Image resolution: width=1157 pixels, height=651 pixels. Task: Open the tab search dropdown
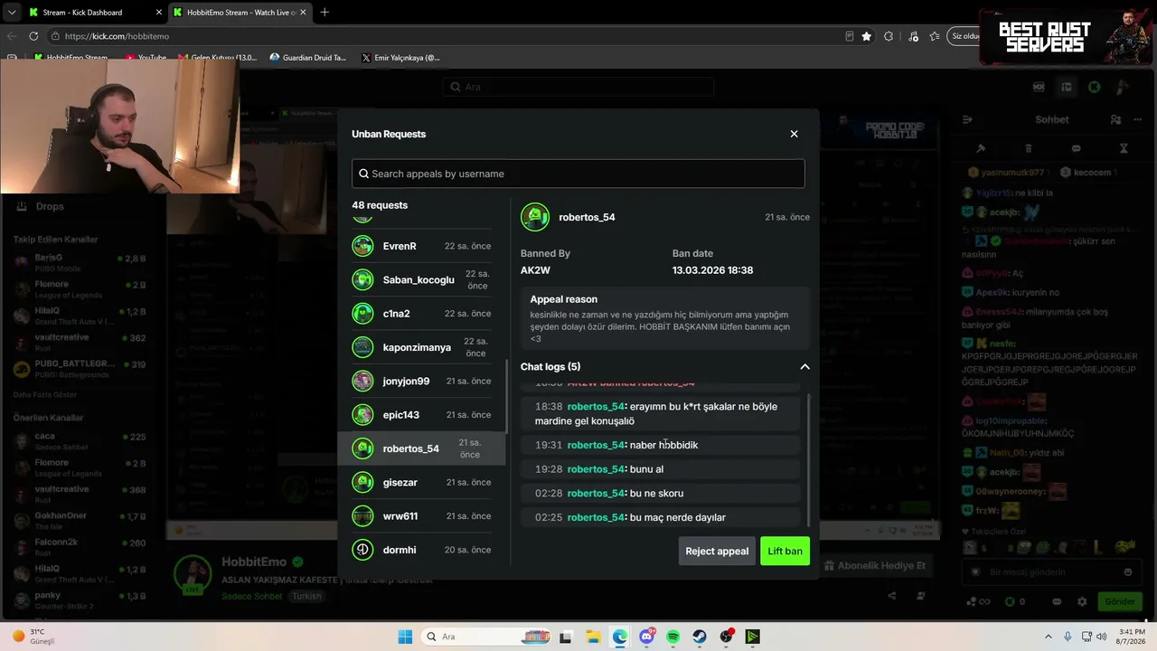[11, 13]
